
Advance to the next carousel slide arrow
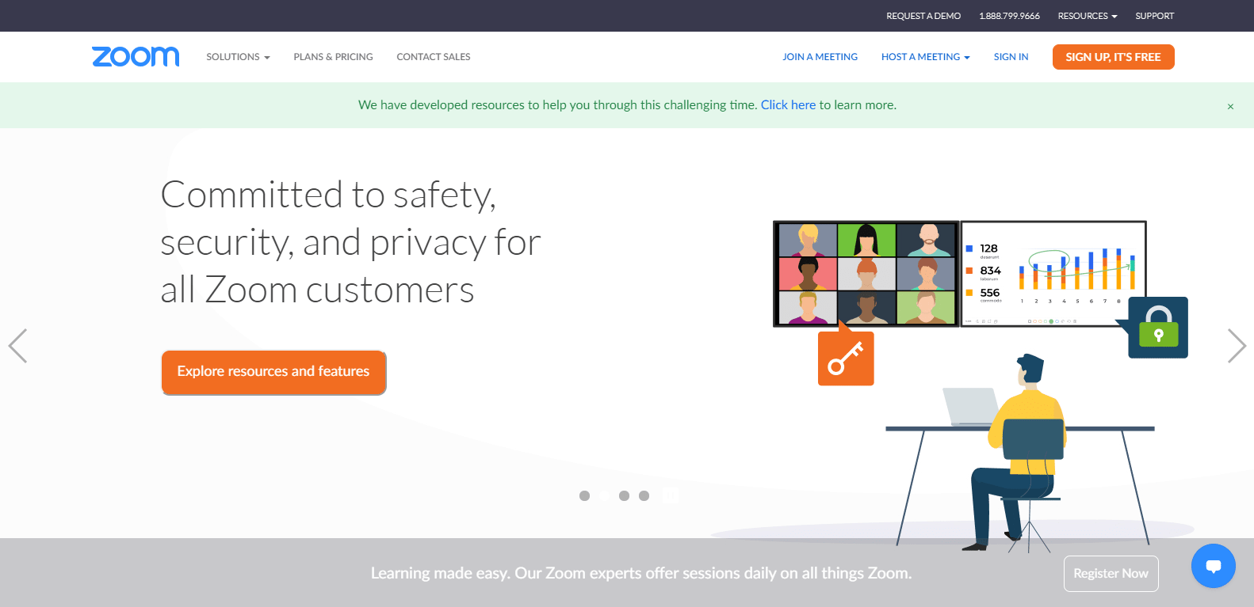point(1237,346)
